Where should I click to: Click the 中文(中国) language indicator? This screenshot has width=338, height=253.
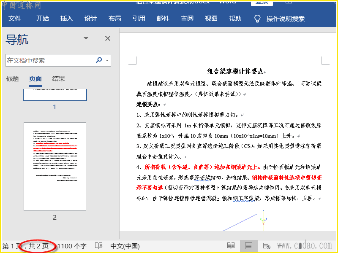click(x=125, y=246)
